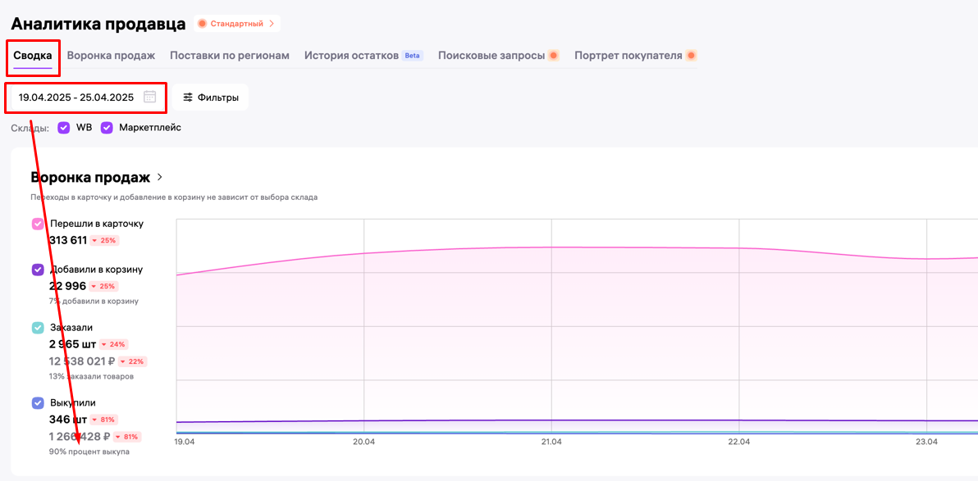Click the Beta badge on История остатков
Viewport: 978px width, 481px height.
click(412, 56)
